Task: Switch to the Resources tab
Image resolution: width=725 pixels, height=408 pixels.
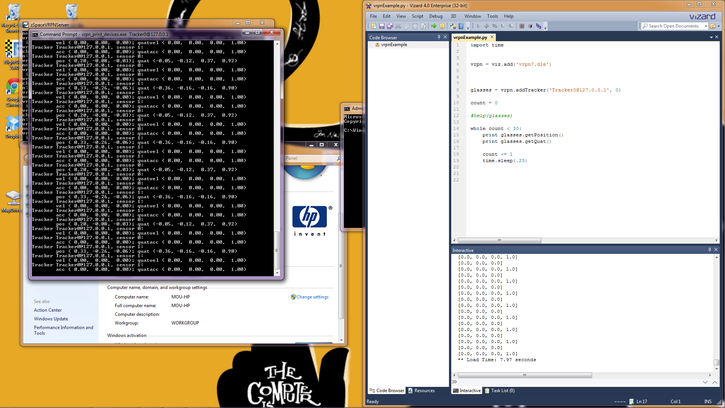Action: (424, 391)
